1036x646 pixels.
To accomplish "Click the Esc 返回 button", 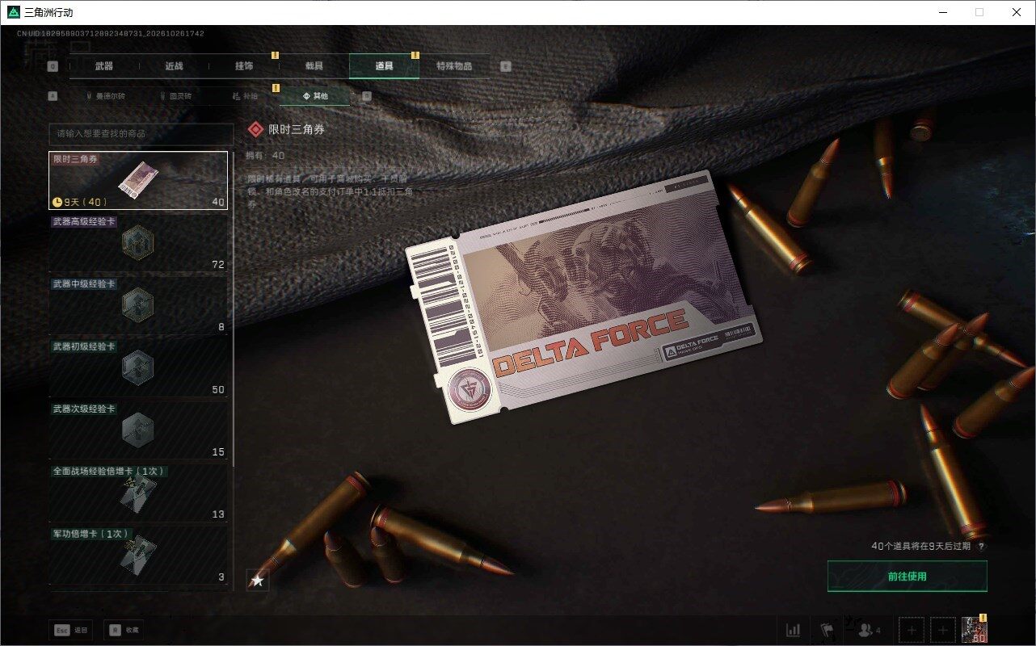I will tap(72, 630).
